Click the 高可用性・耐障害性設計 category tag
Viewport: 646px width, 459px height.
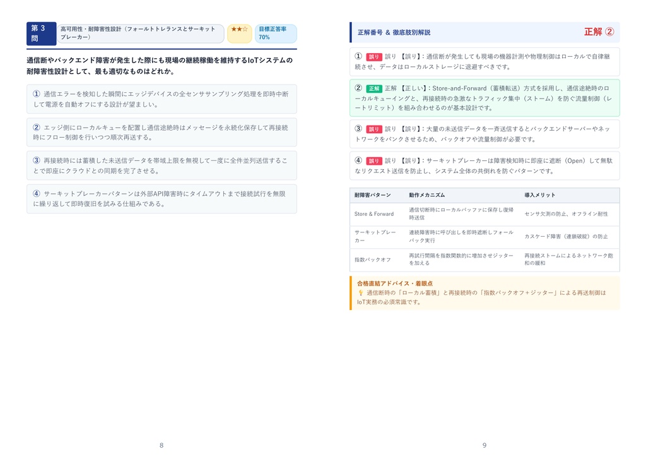[140, 33]
